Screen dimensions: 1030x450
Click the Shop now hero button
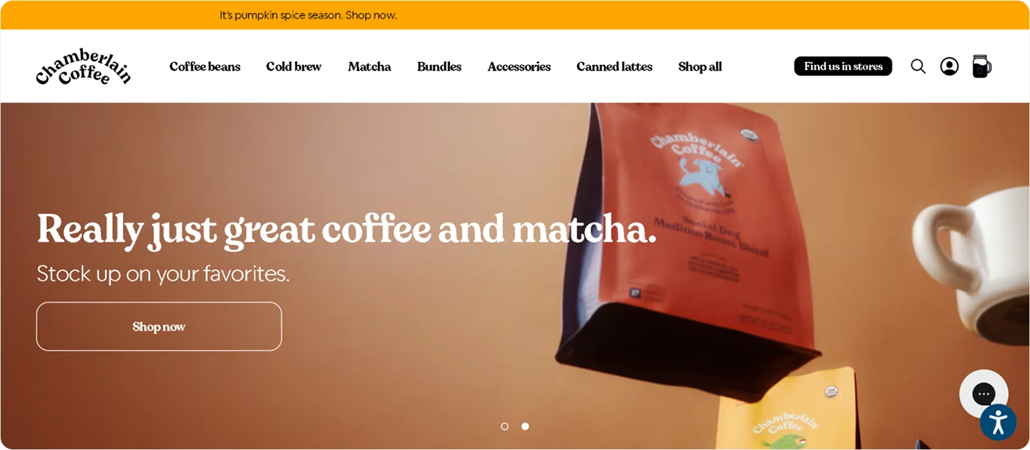[x=159, y=326]
